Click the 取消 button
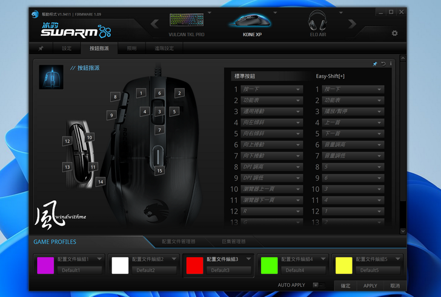The image size is (441, 297). (x=395, y=285)
